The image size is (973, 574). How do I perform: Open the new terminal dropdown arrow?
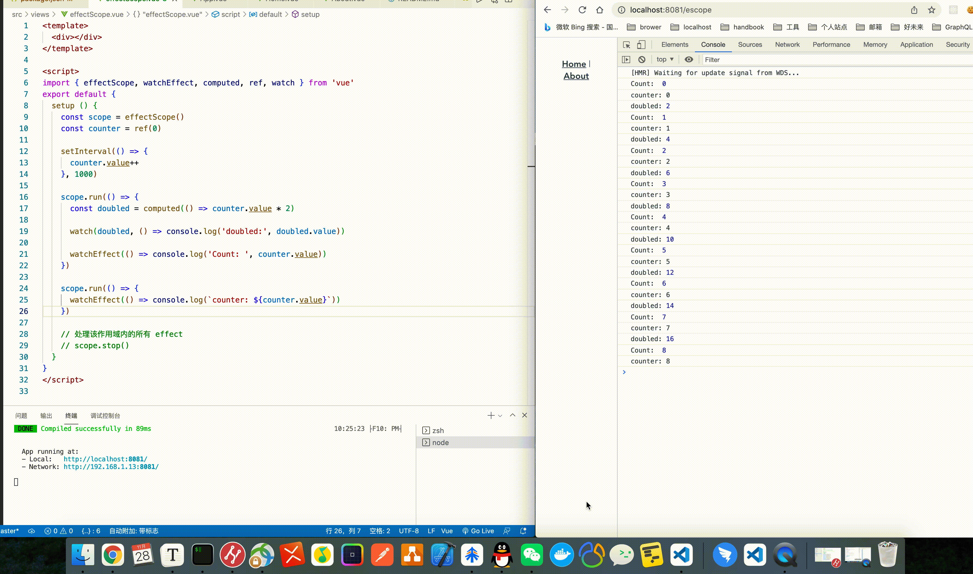500,416
